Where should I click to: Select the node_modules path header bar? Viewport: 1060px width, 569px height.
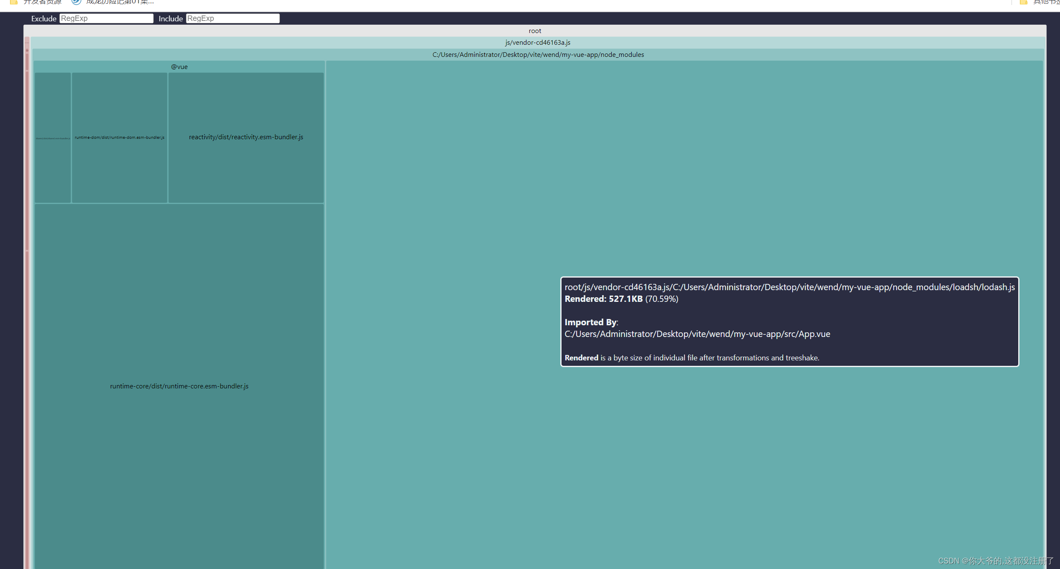tap(538, 55)
